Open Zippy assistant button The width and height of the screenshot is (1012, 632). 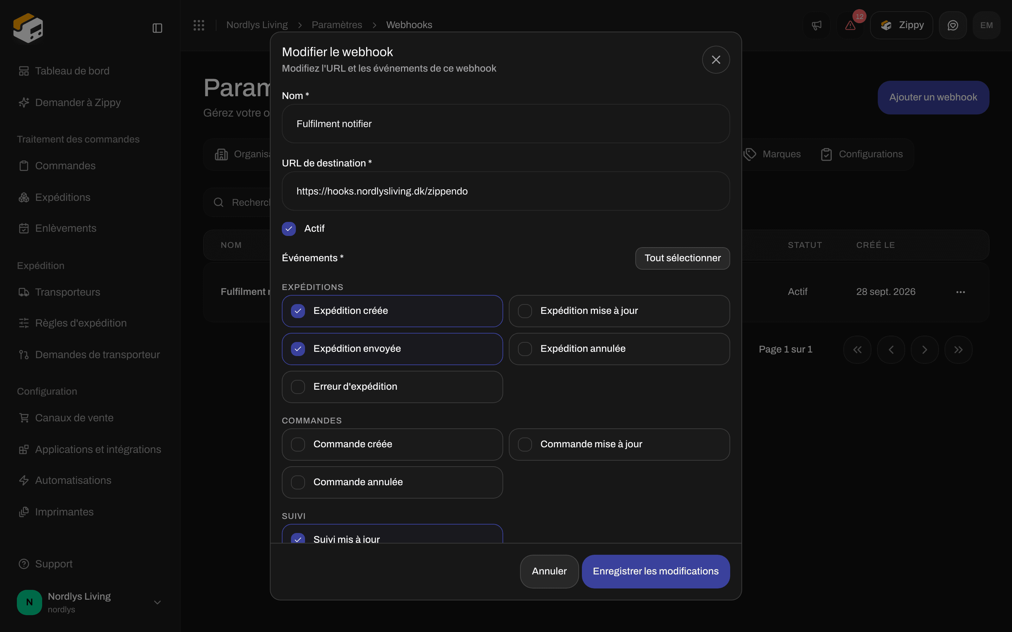pyautogui.click(x=901, y=26)
